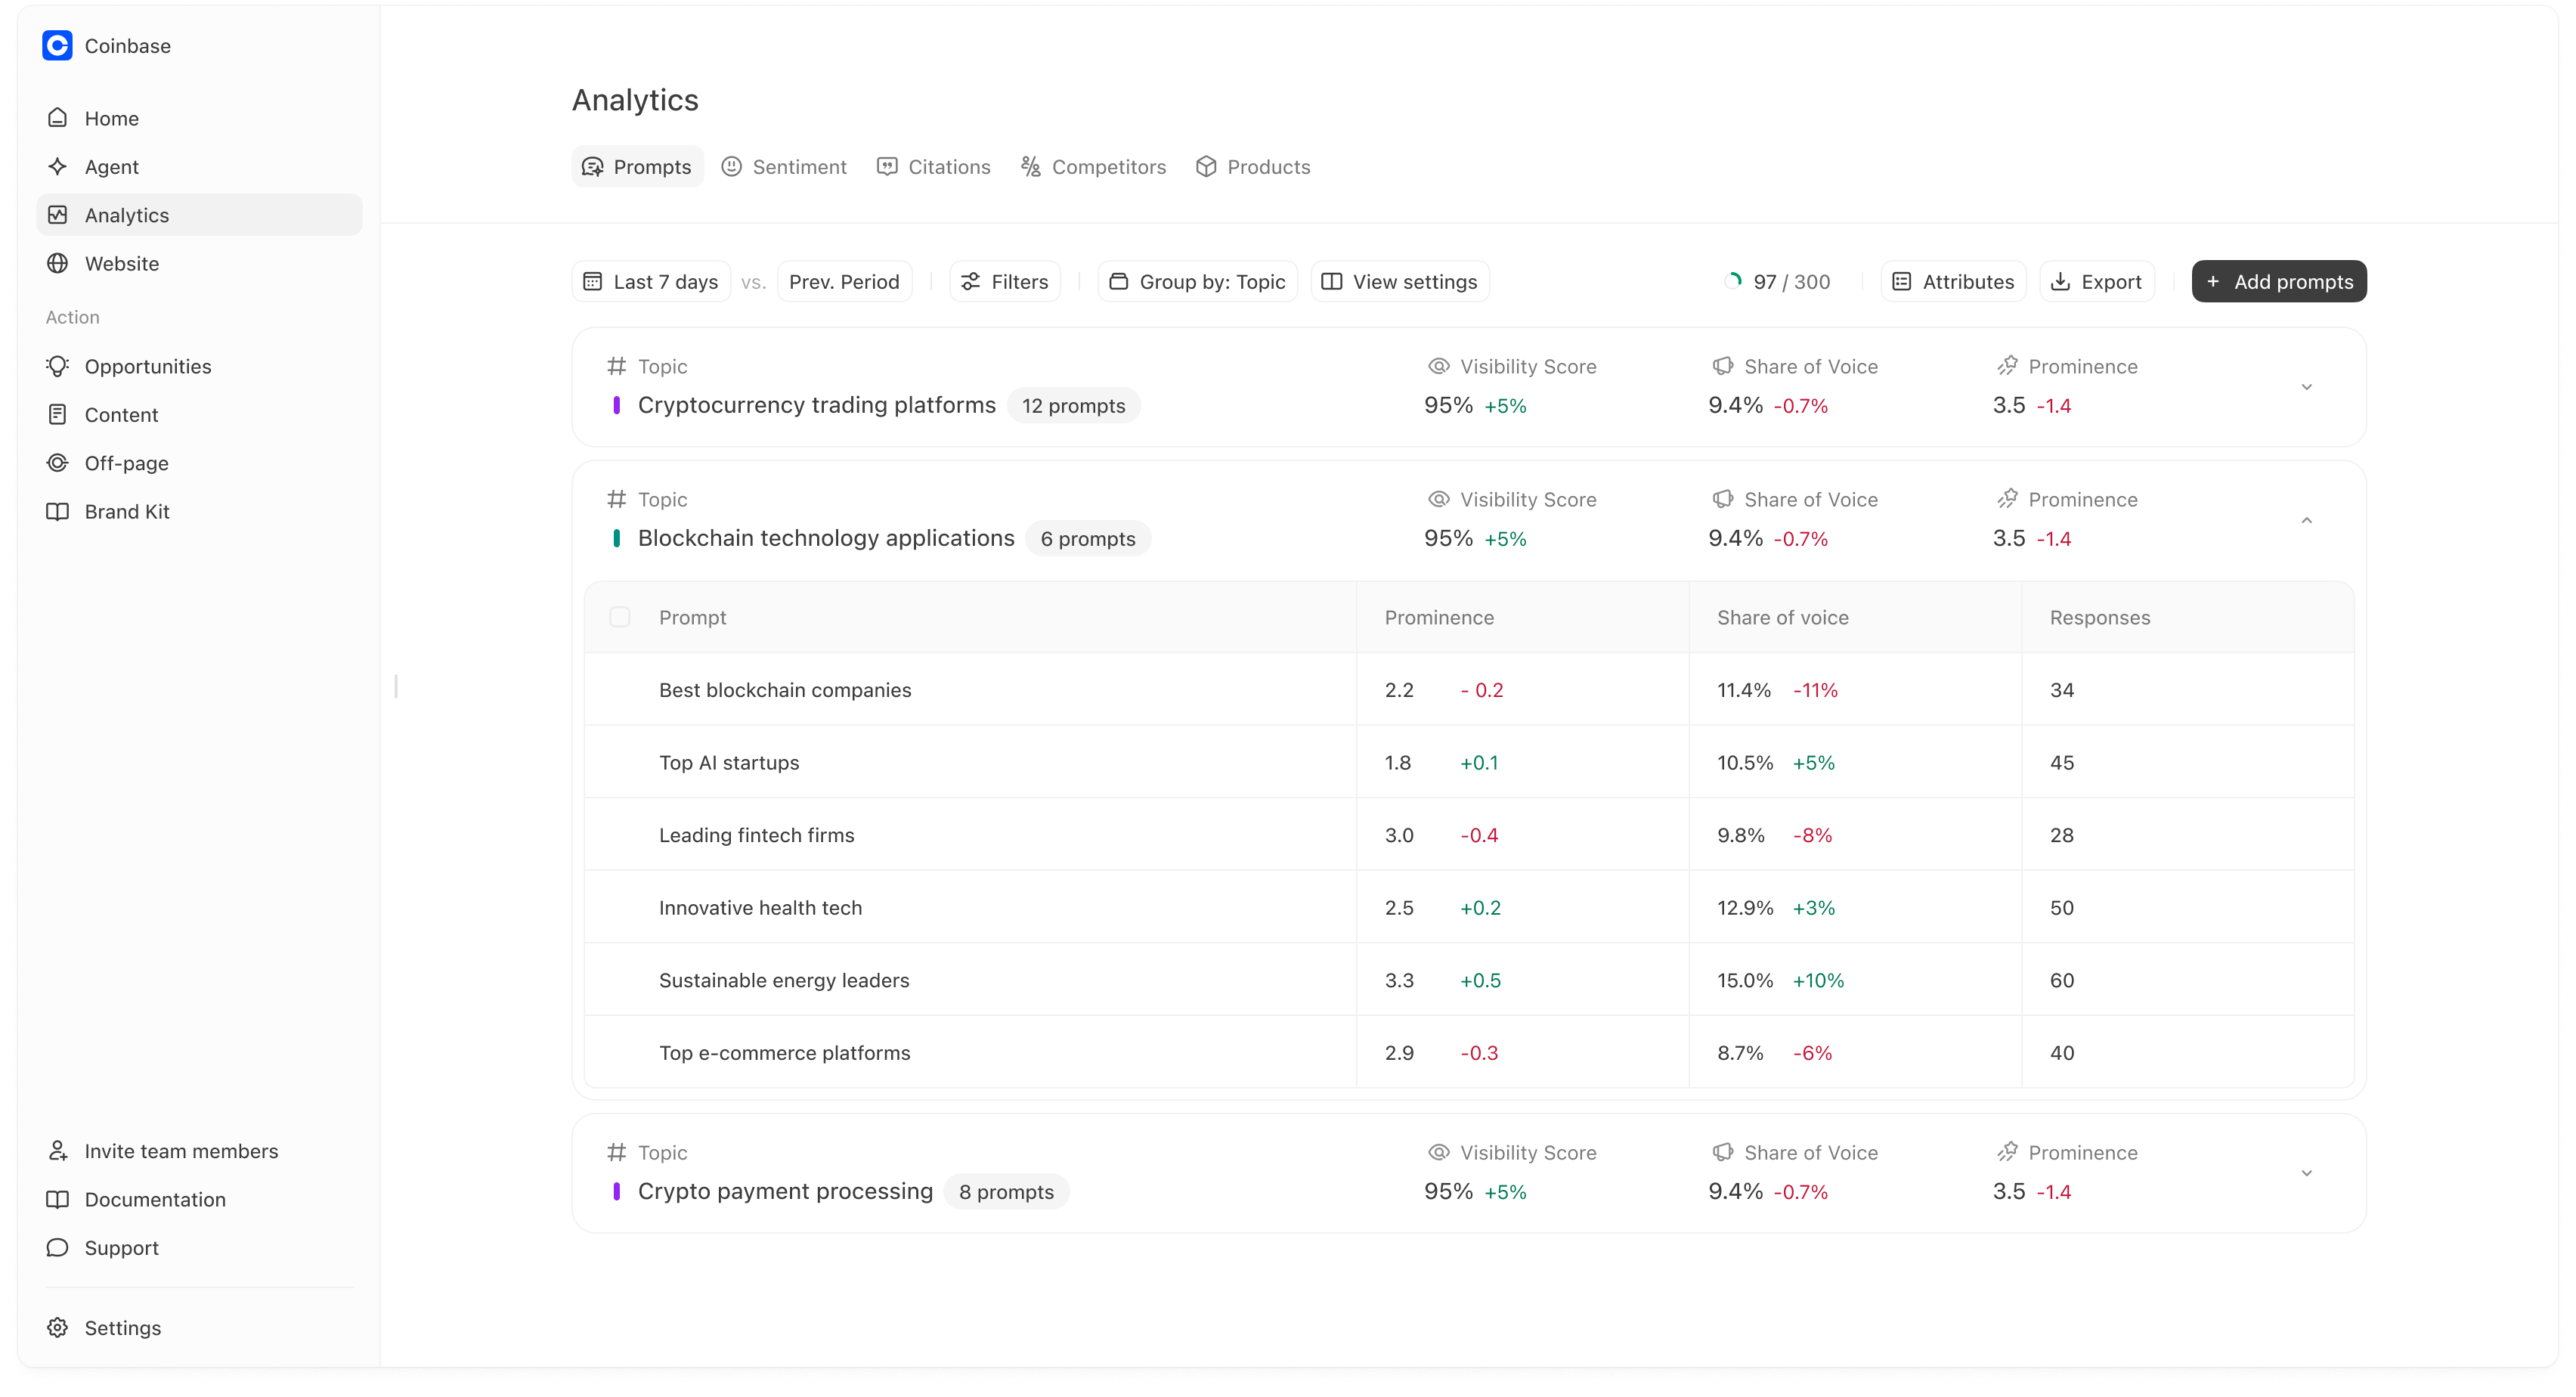The height and width of the screenshot is (1397, 2576).
Task: Click the Support chat icon
Action: tap(58, 1247)
